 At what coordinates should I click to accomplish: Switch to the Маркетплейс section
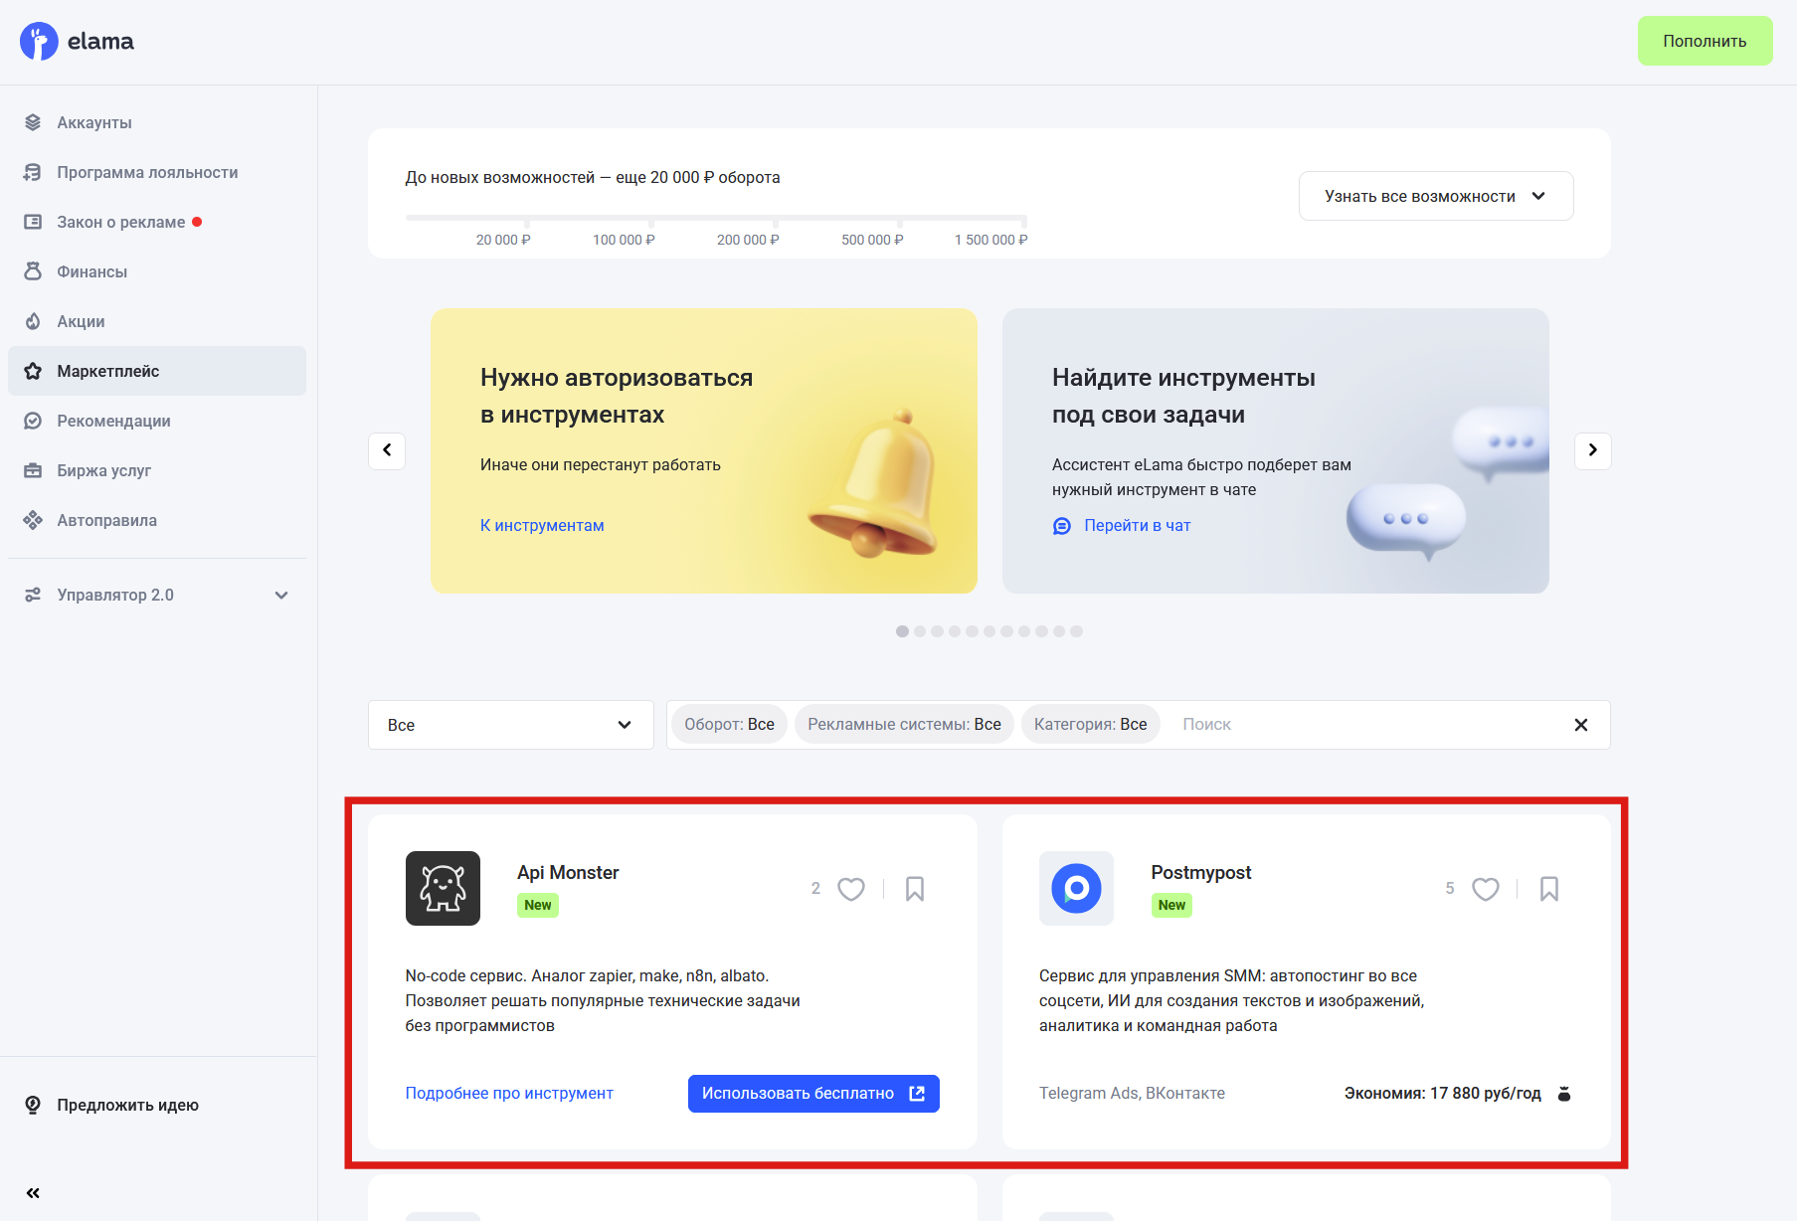(x=107, y=370)
